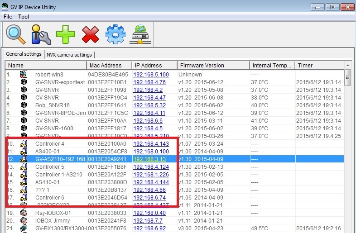Viewport: 356px width, 233px height.
Task: Minimize the GV IP Device Utility window
Action: pos(318,7)
